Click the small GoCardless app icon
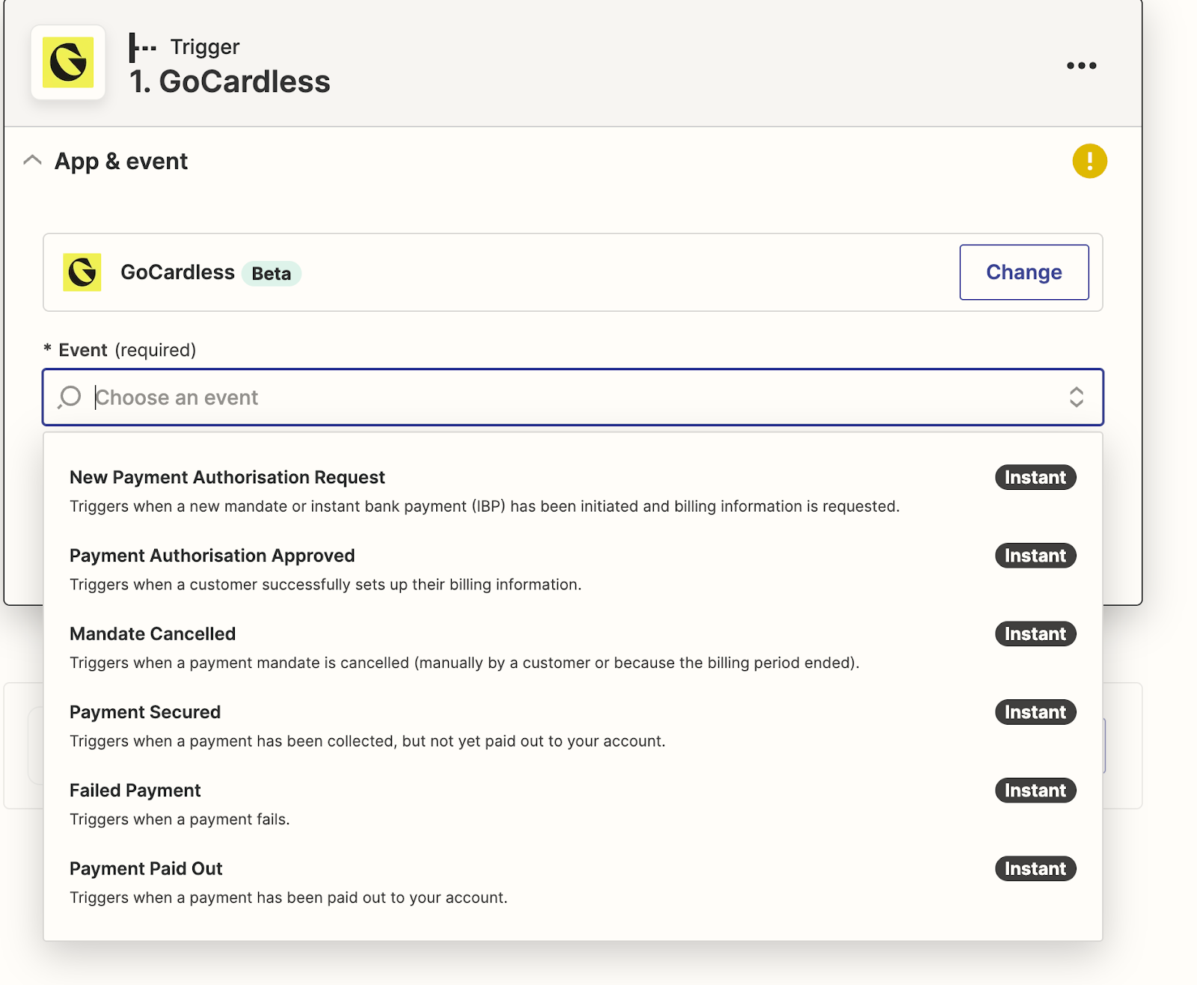Viewport: 1197px width, 985px height. [82, 272]
